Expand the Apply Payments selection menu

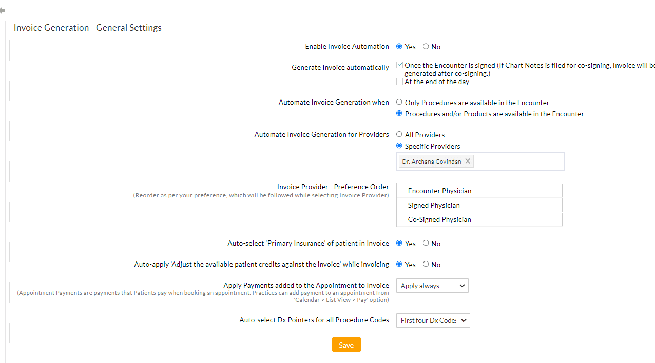point(432,286)
